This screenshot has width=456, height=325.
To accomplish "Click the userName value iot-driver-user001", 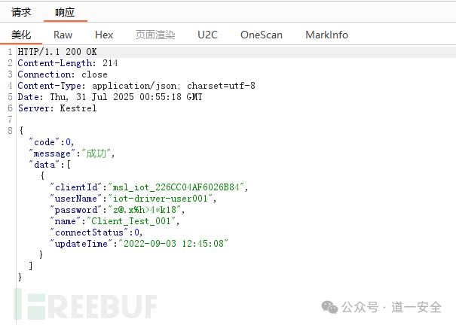I will click(x=161, y=199).
